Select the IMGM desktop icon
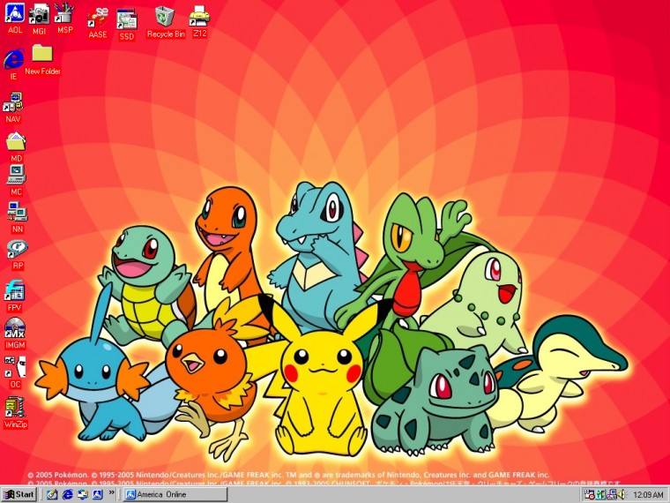The image size is (670, 503). [x=15, y=334]
